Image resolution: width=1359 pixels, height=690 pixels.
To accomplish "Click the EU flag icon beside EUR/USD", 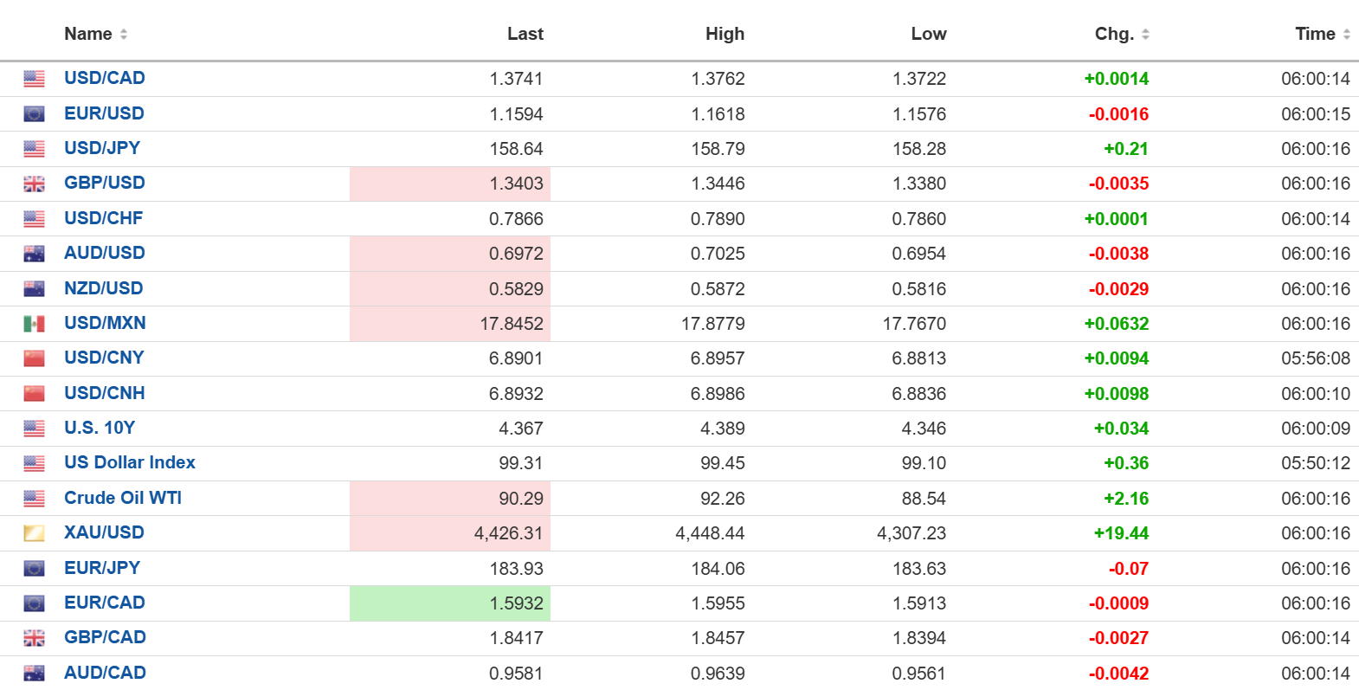I will (34, 113).
